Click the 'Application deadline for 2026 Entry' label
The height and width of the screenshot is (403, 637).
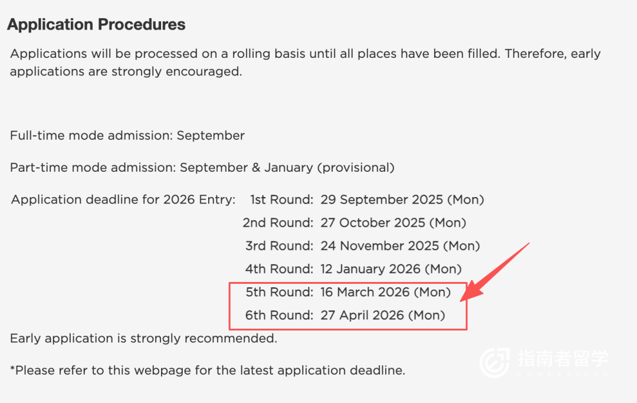pyautogui.click(x=123, y=199)
